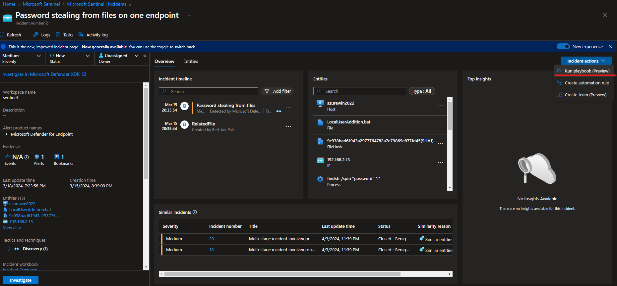This screenshot has width=617, height=286.
Task: Go to Home breadcrumb
Action: (x=9, y=4)
